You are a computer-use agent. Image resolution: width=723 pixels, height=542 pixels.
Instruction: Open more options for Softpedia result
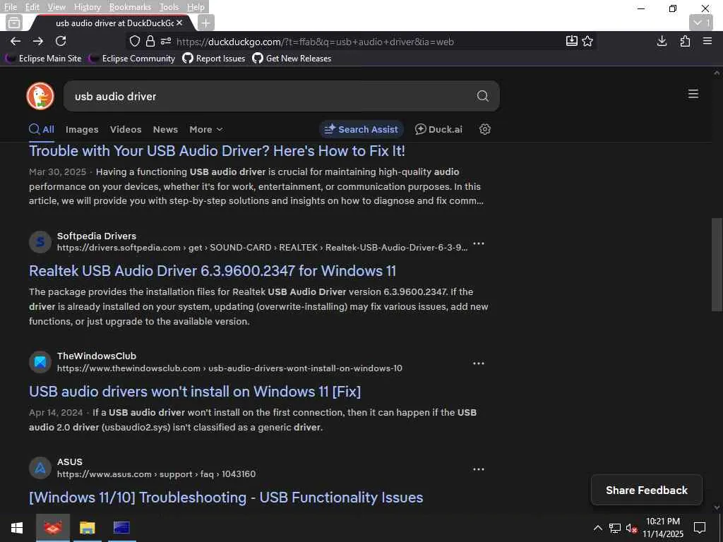pos(479,243)
